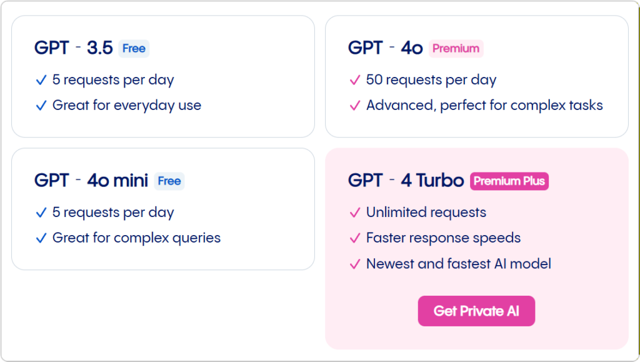640x362 pixels.
Task: Click checkmark next to 'Unlimited requests'
Action: pos(354,213)
